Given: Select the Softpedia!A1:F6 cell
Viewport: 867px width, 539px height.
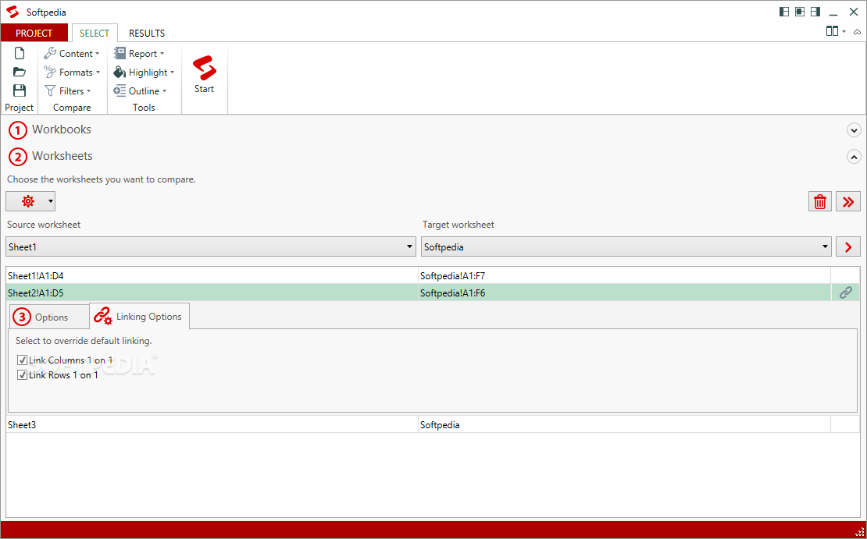Looking at the screenshot, I should (624, 293).
